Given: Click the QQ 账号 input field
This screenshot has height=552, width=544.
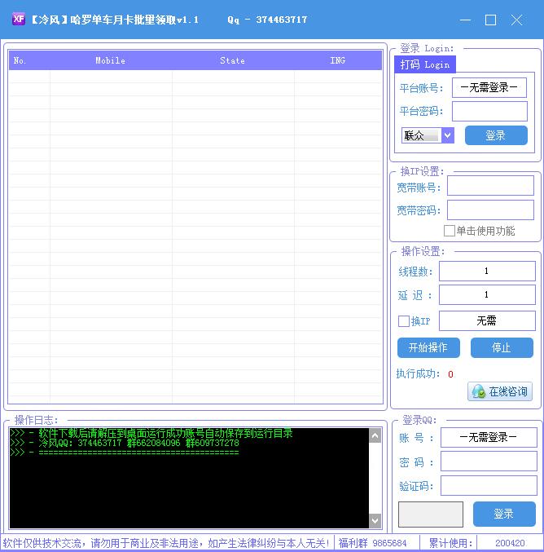Looking at the screenshot, I should point(489,438).
